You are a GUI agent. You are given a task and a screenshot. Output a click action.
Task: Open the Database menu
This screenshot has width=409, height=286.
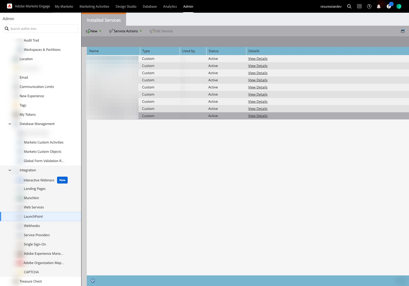(150, 6)
